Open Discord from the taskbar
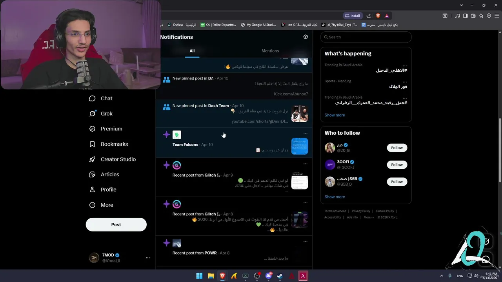Viewport: 502px width, 282px height. [269, 276]
